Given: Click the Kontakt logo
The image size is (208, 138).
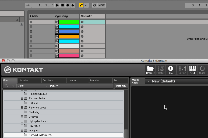Looking at the screenshot, I should (x=23, y=70).
